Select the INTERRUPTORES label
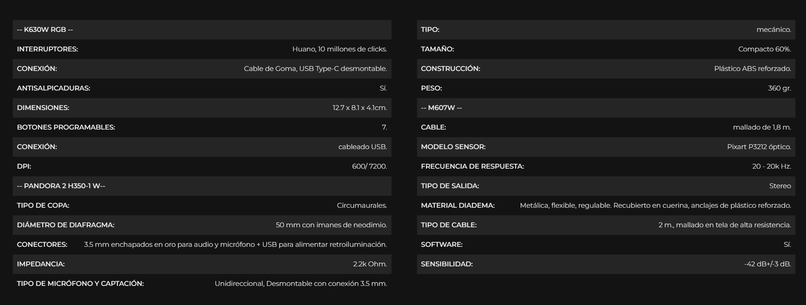 [x=48, y=49]
